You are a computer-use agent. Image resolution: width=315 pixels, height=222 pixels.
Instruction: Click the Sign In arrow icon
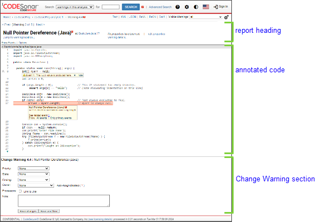tap(216, 7)
